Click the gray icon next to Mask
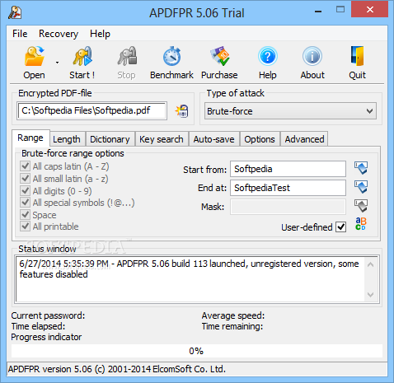The height and width of the screenshot is (383, 394). 361,206
